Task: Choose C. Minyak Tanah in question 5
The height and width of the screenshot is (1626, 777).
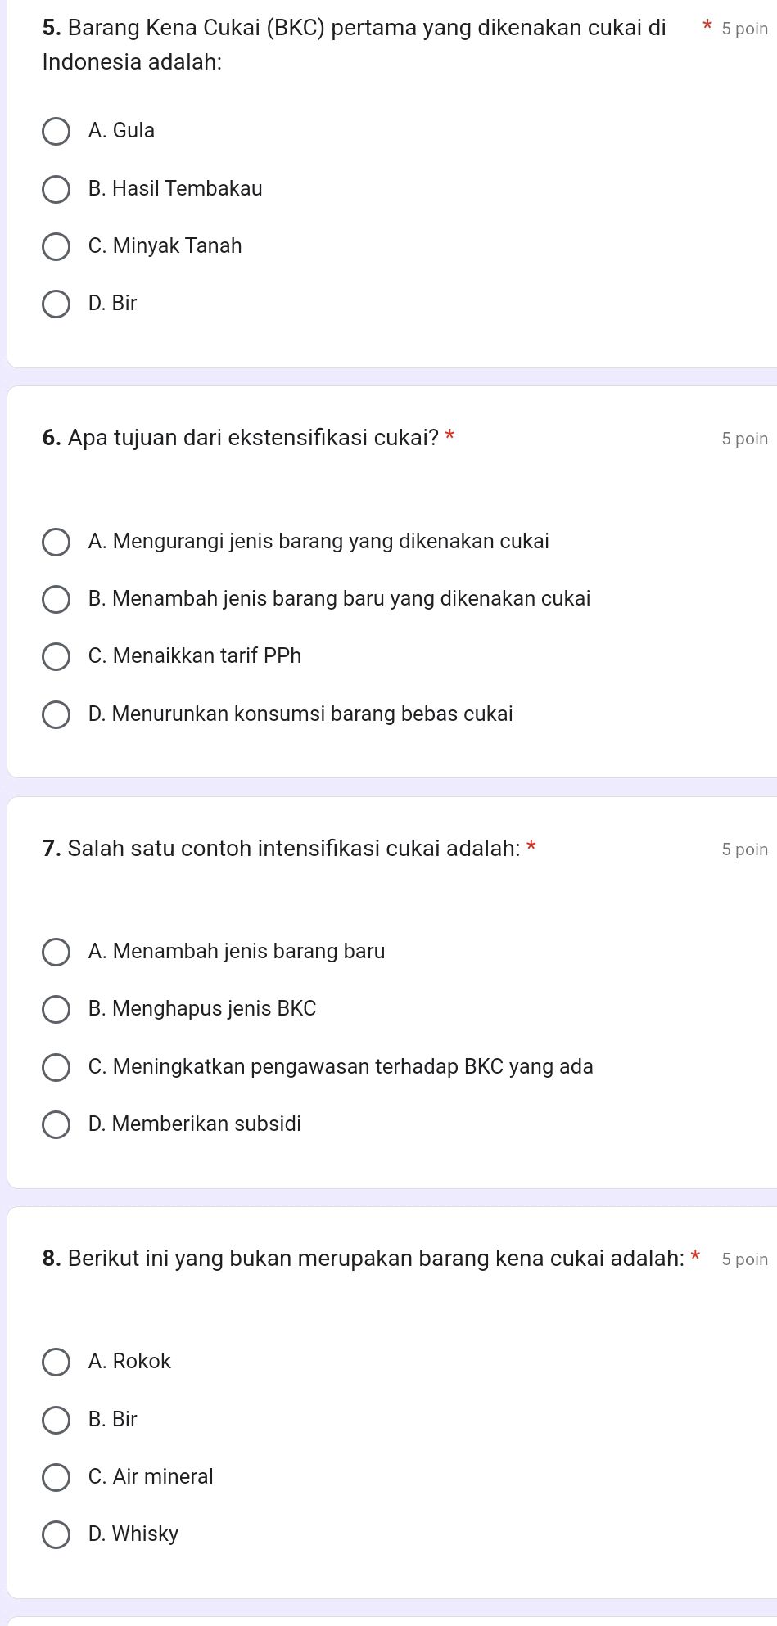Action: 56,245
